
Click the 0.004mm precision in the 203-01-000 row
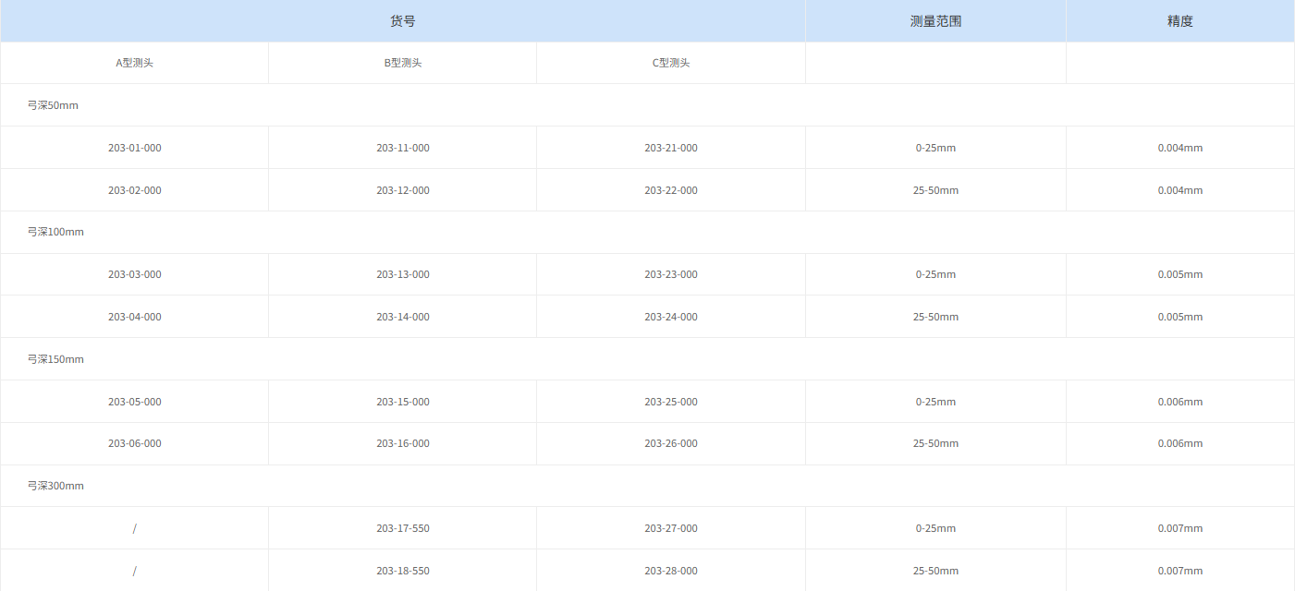1179,148
